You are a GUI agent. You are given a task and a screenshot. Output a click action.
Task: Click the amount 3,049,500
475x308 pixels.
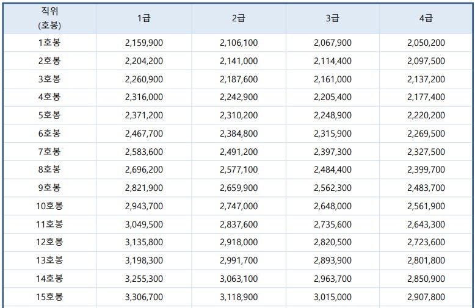point(144,224)
